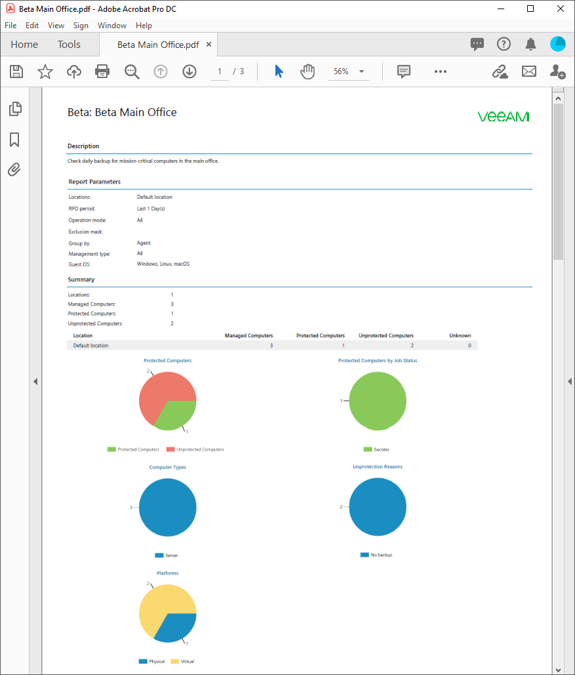The height and width of the screenshot is (675, 575).
Task: Open the View menu
Action: coord(56,26)
